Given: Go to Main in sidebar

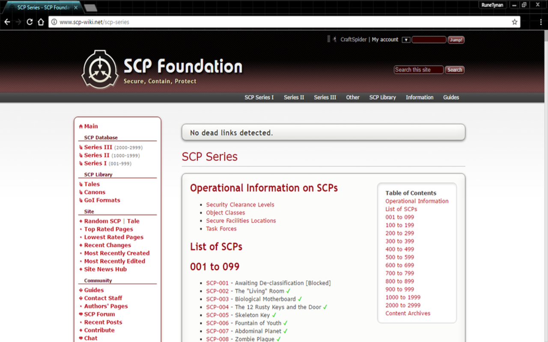Looking at the screenshot, I should click(x=91, y=127).
